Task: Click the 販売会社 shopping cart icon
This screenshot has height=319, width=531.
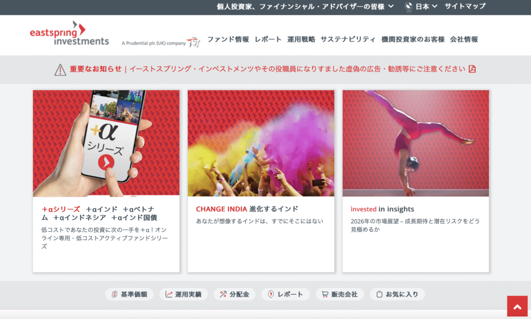Action: click(x=325, y=294)
